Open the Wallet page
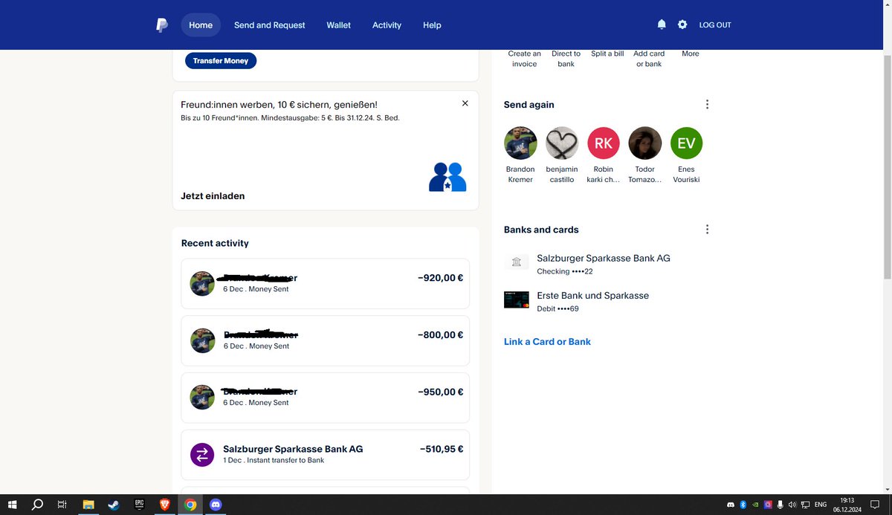 click(x=338, y=25)
